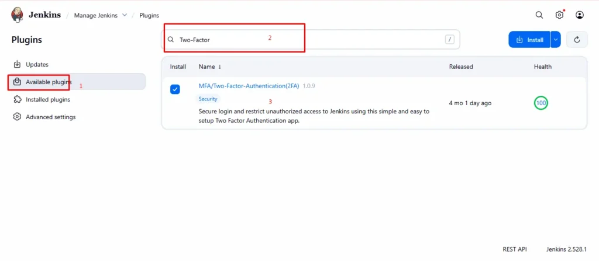Click the refresh plugins list icon button
The width and height of the screenshot is (599, 261).
pyautogui.click(x=577, y=40)
